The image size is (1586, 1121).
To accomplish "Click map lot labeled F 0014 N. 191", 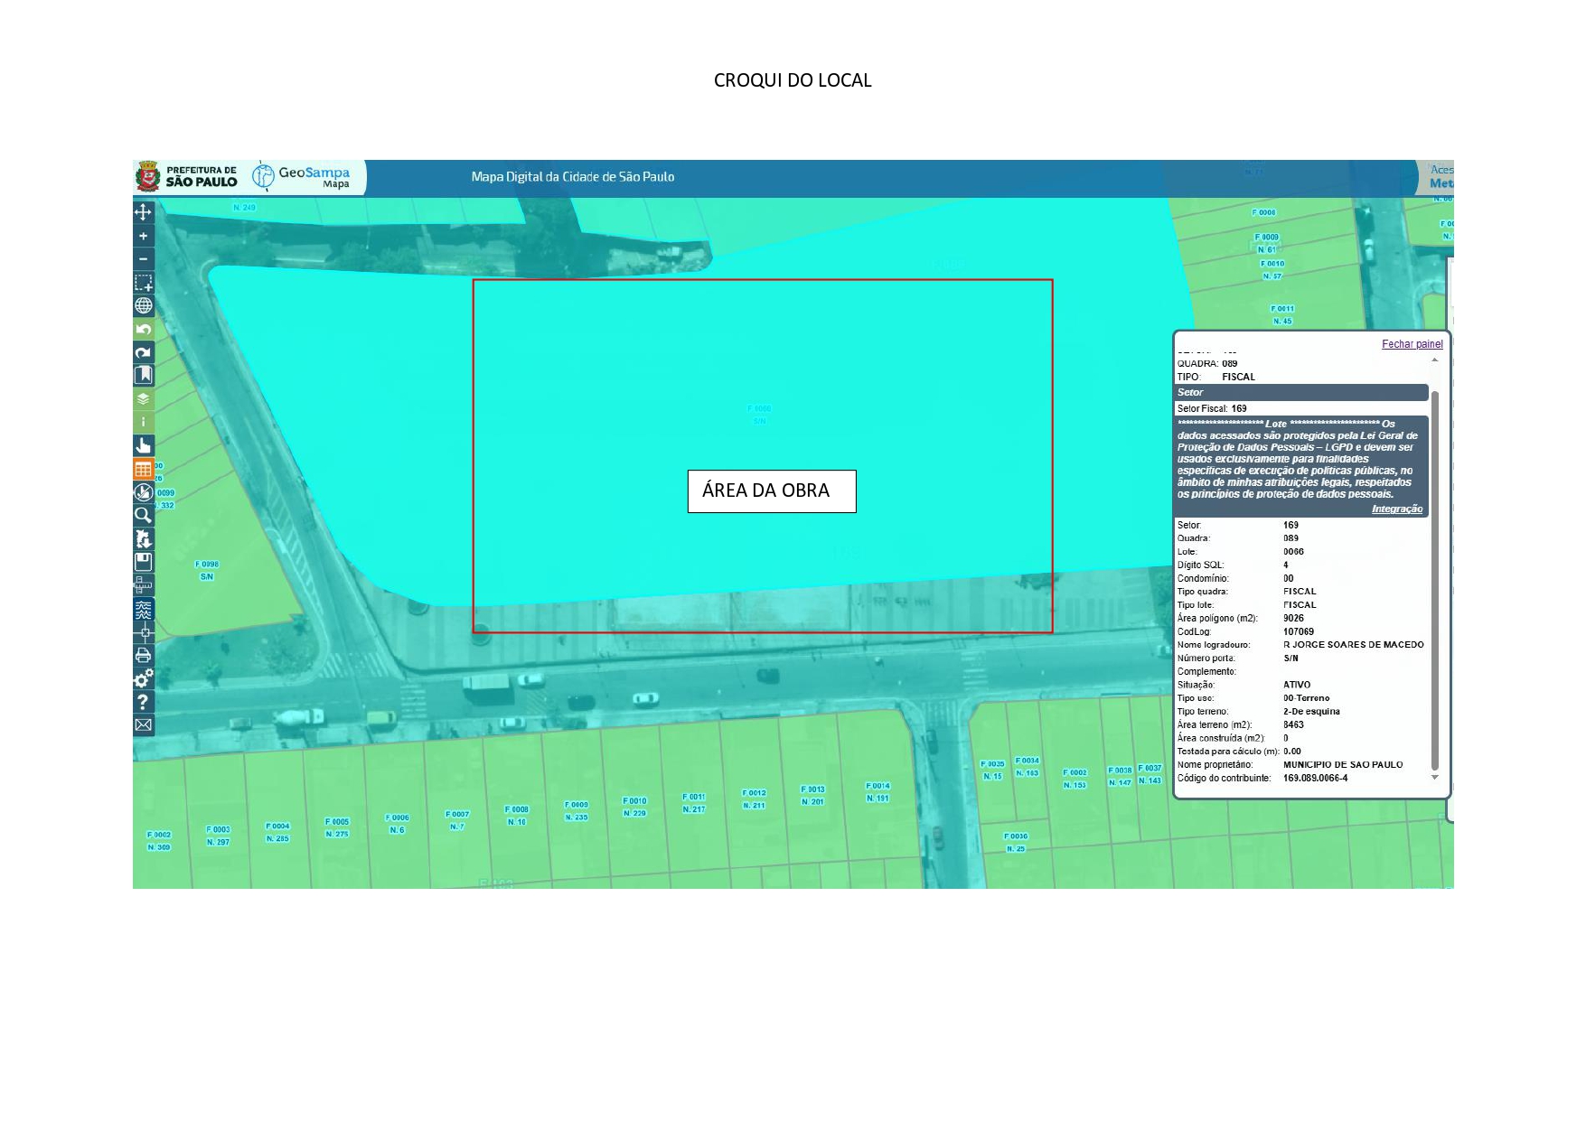I will (x=877, y=792).
